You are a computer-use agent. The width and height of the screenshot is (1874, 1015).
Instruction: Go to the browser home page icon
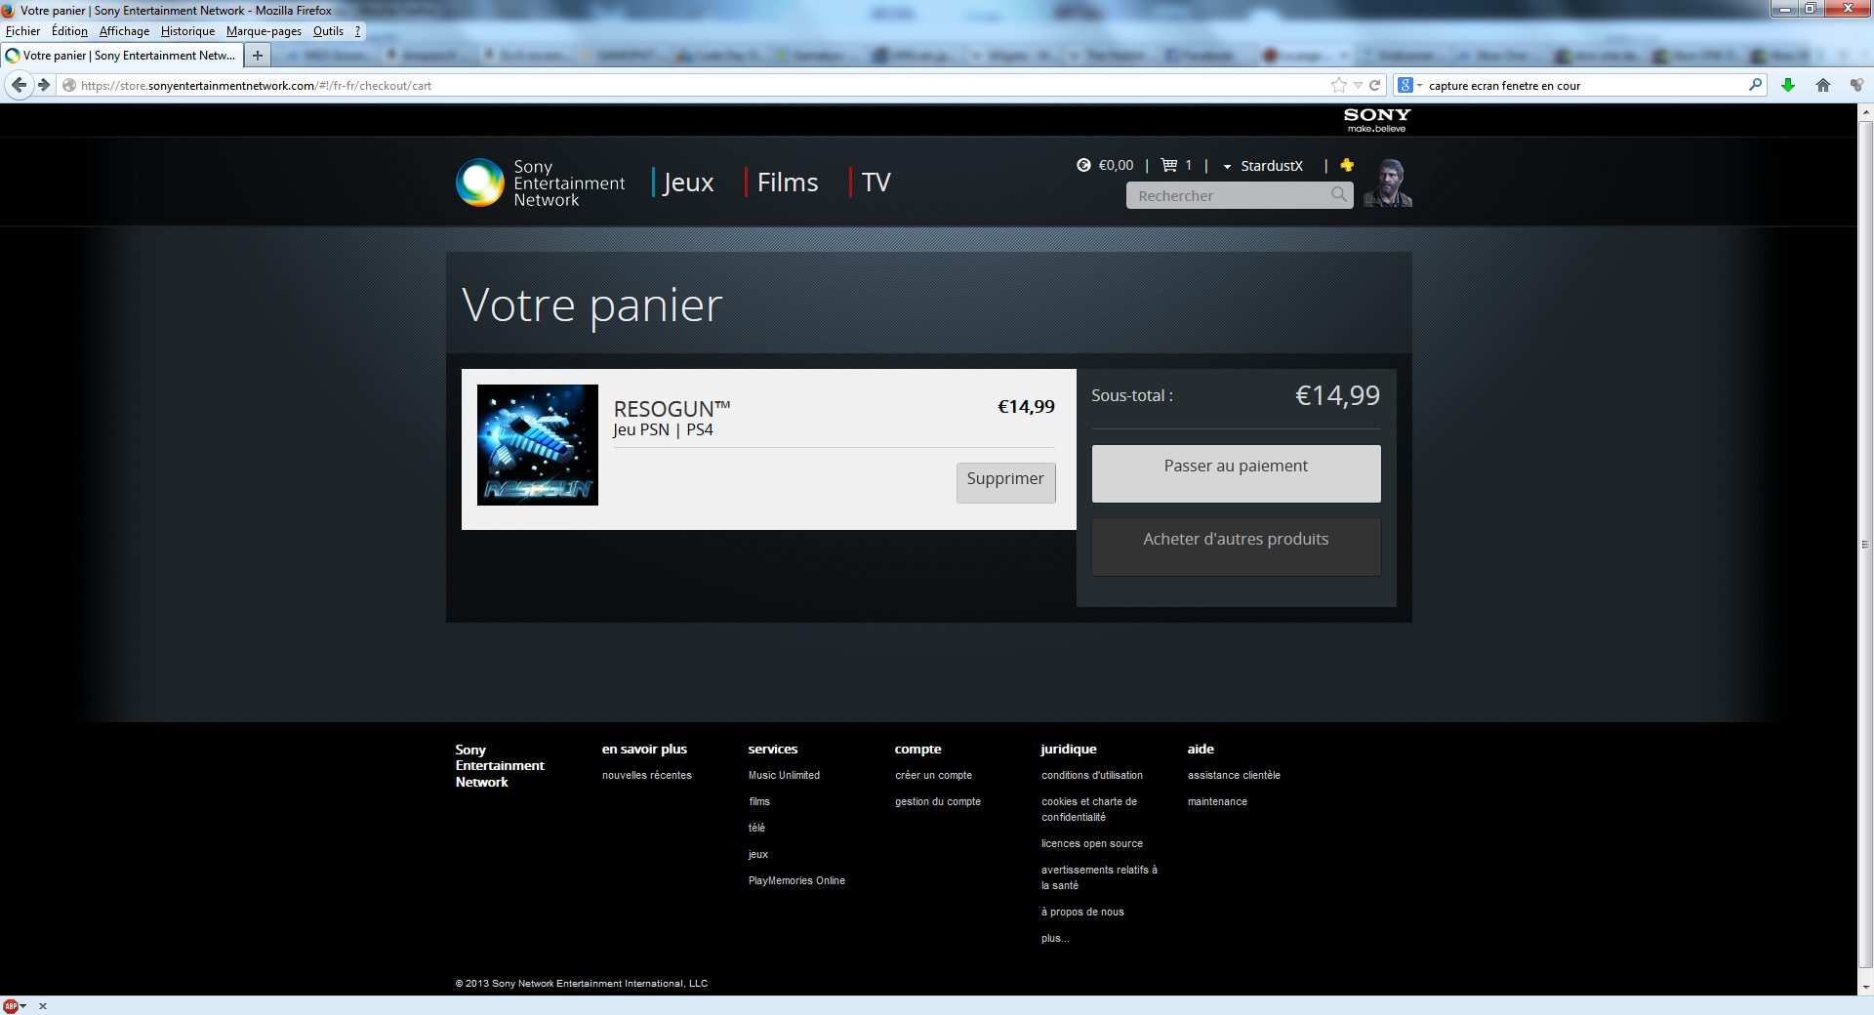pyautogui.click(x=1822, y=86)
